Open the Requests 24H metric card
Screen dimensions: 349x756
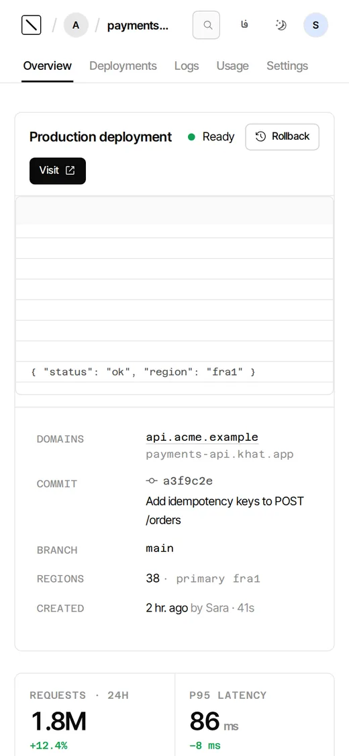click(95, 714)
